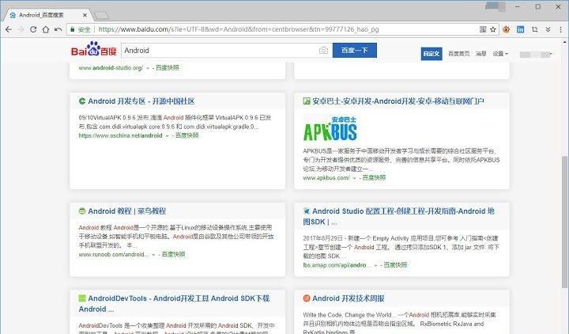
Task: Click the undo closed tab icon
Action: tap(58, 29)
